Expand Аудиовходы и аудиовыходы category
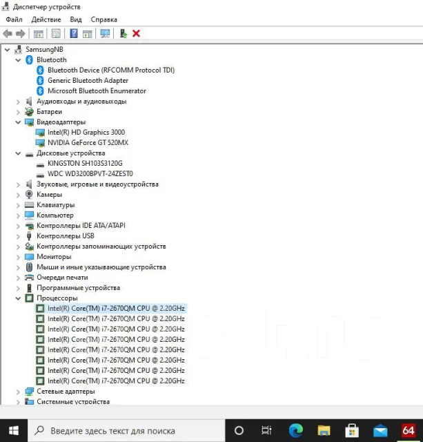 [19, 102]
